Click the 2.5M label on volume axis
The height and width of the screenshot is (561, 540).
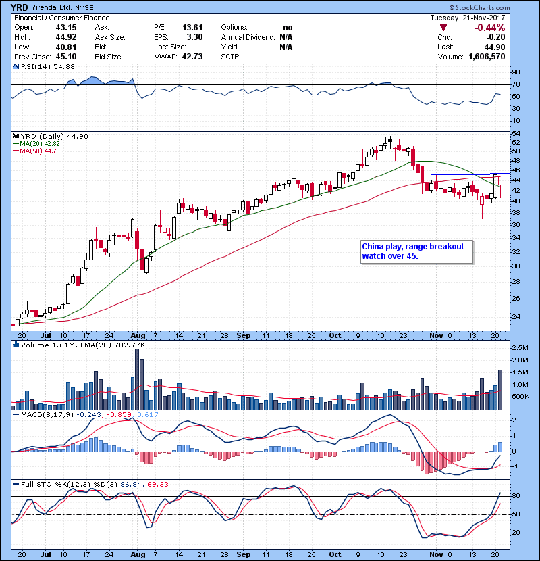(520, 348)
